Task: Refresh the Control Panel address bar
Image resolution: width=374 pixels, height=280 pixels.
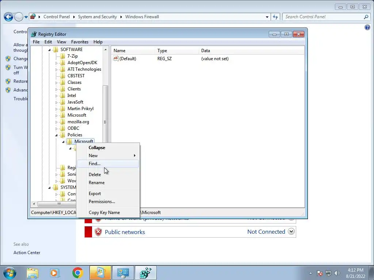Action: coord(275,17)
